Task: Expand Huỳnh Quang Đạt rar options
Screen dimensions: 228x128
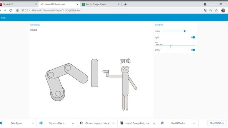Action: 154,123
